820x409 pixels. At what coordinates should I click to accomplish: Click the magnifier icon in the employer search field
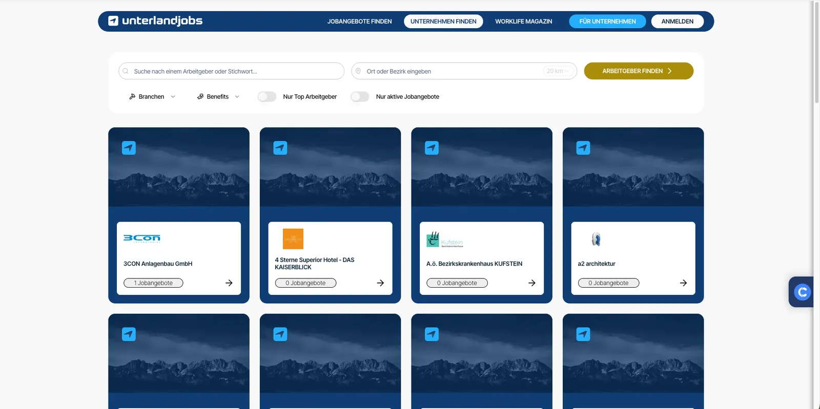pyautogui.click(x=126, y=71)
